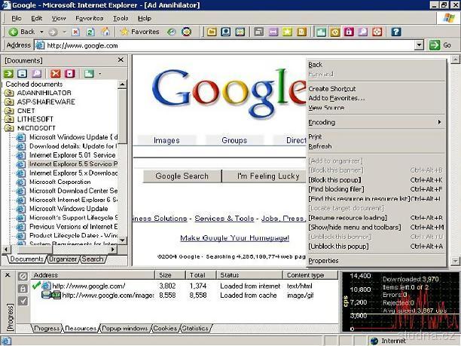Switch to the Cookies tab
This screenshot has height=346, width=461.
click(165, 328)
